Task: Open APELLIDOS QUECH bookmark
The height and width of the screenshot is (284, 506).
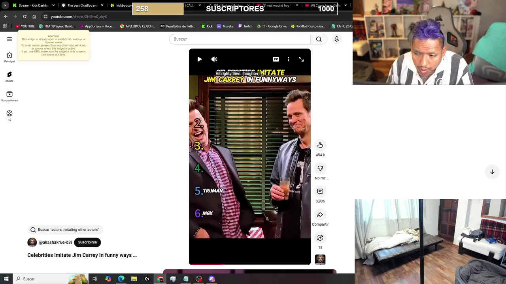Action: pos(137,26)
